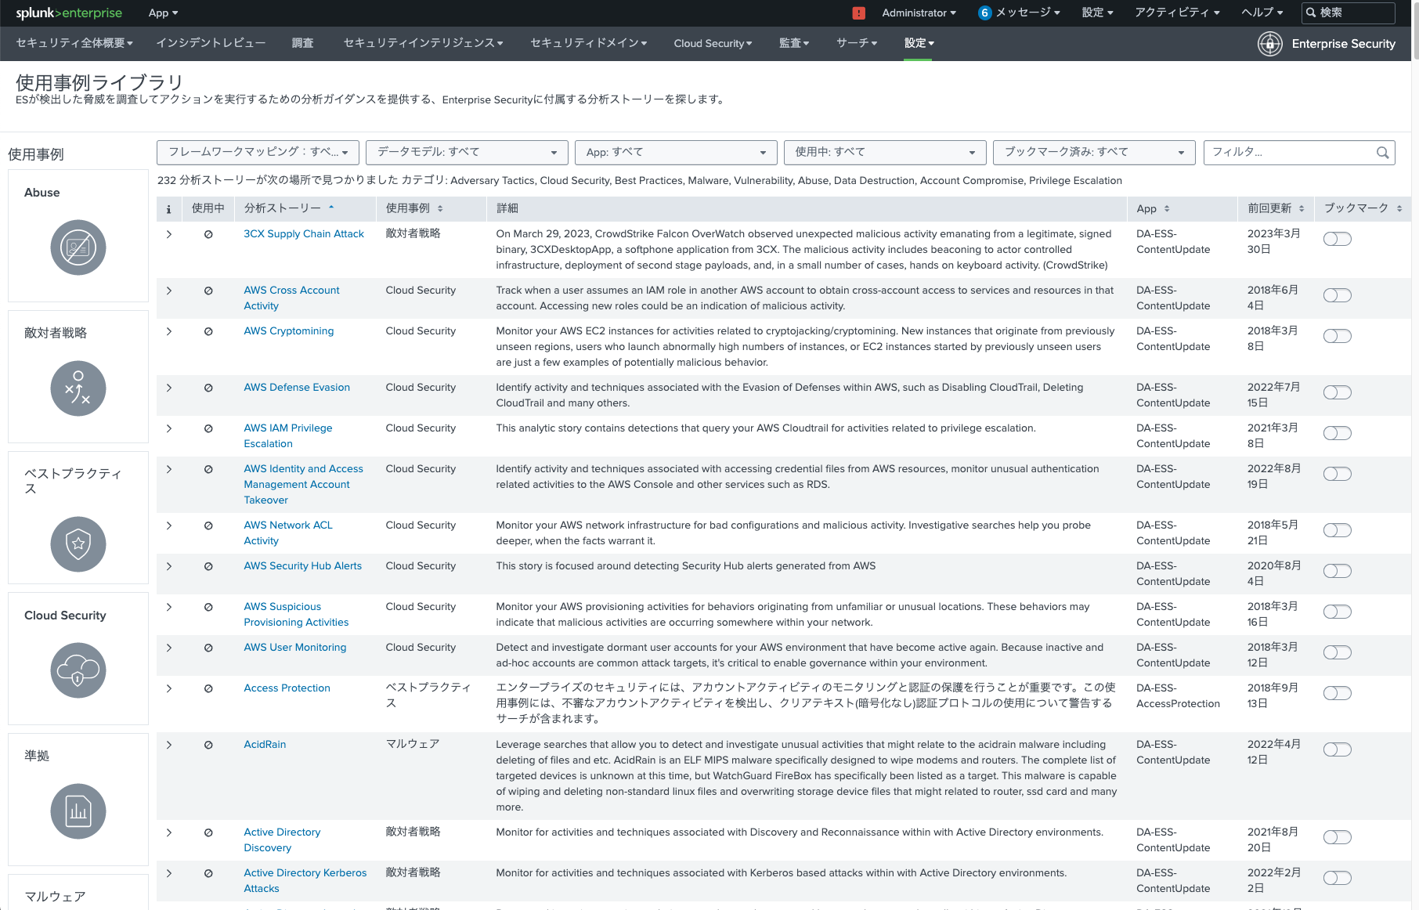Toggle the bookmark for 3CX Supply Chain Attack

[1337, 239]
